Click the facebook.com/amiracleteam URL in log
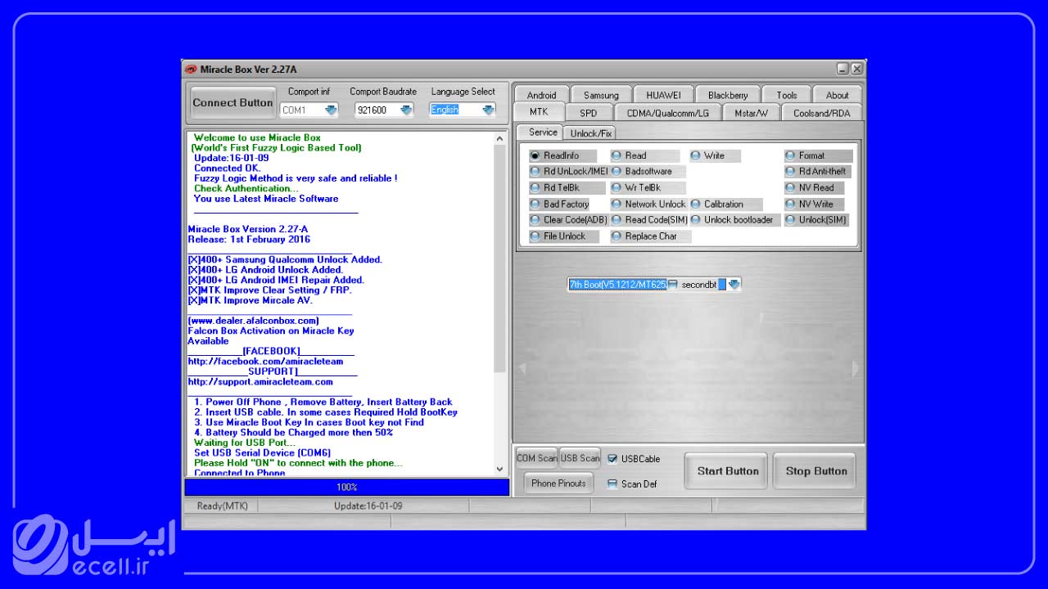Screen dimensions: 1048x589 [266, 362]
